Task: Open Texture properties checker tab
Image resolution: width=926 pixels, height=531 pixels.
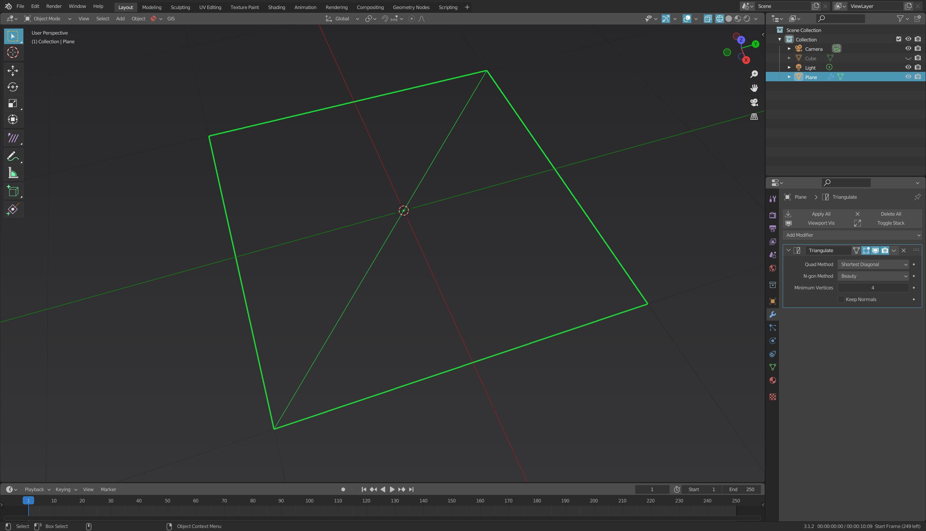Action: tap(773, 397)
